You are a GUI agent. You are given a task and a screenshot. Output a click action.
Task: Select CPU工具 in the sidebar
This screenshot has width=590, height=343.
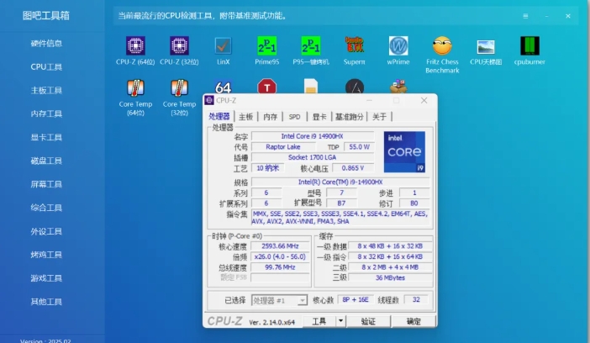click(46, 67)
